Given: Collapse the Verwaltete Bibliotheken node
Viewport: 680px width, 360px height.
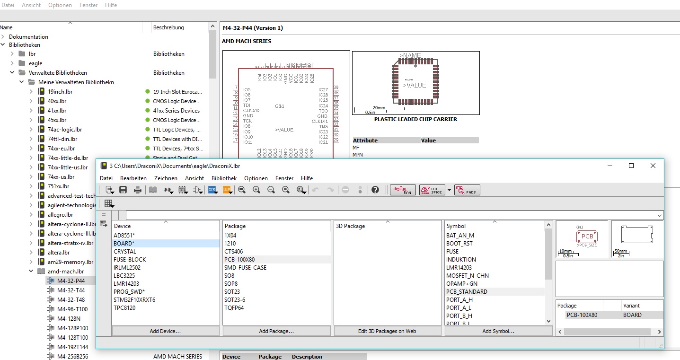Looking at the screenshot, I should coord(12,73).
